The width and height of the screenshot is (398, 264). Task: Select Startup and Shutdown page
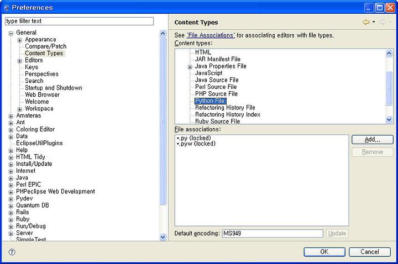coord(53,88)
